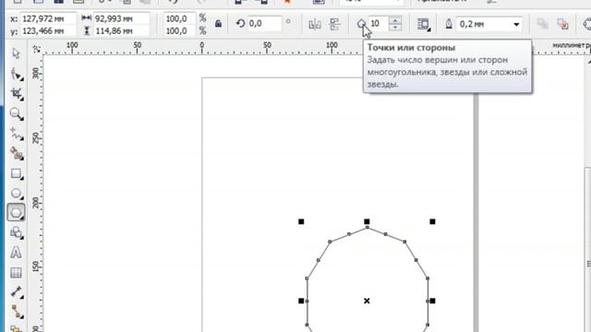591x332 pixels.
Task: Click the rotation angle 0,0 field
Action: [264, 24]
